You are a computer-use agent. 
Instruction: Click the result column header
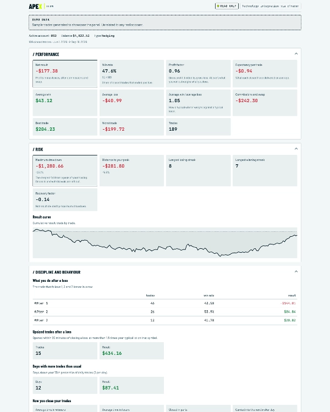point(292,296)
